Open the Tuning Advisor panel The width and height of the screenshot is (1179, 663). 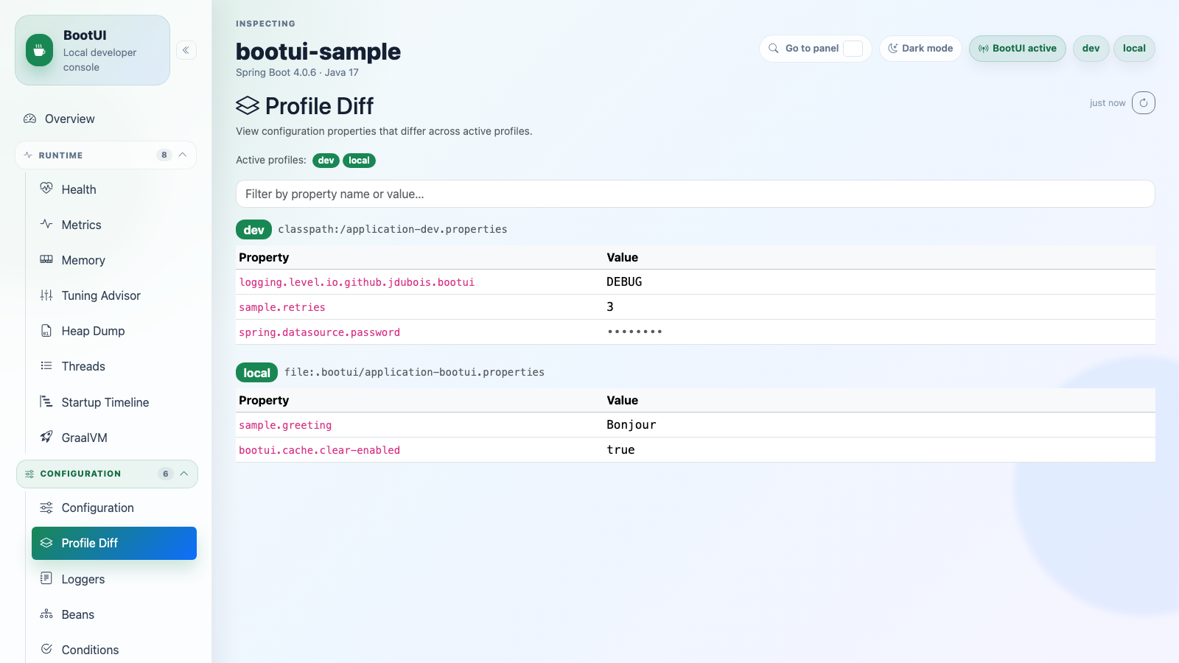click(x=114, y=295)
